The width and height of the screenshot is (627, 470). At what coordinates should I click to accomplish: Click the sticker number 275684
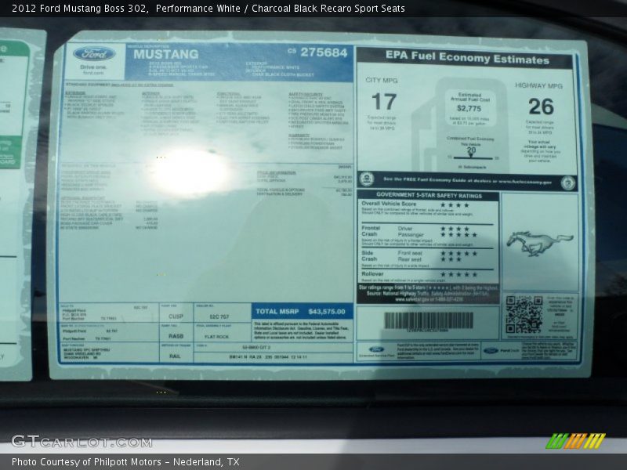pos(324,52)
